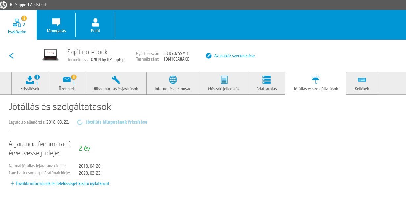
Task: Click the specifications document icon
Action: [x=224, y=80]
